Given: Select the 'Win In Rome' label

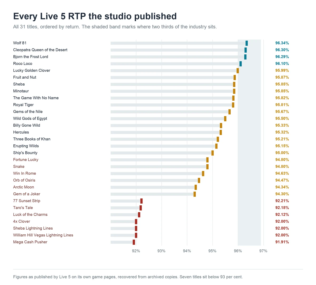Looking at the screenshot, I should (24, 173).
